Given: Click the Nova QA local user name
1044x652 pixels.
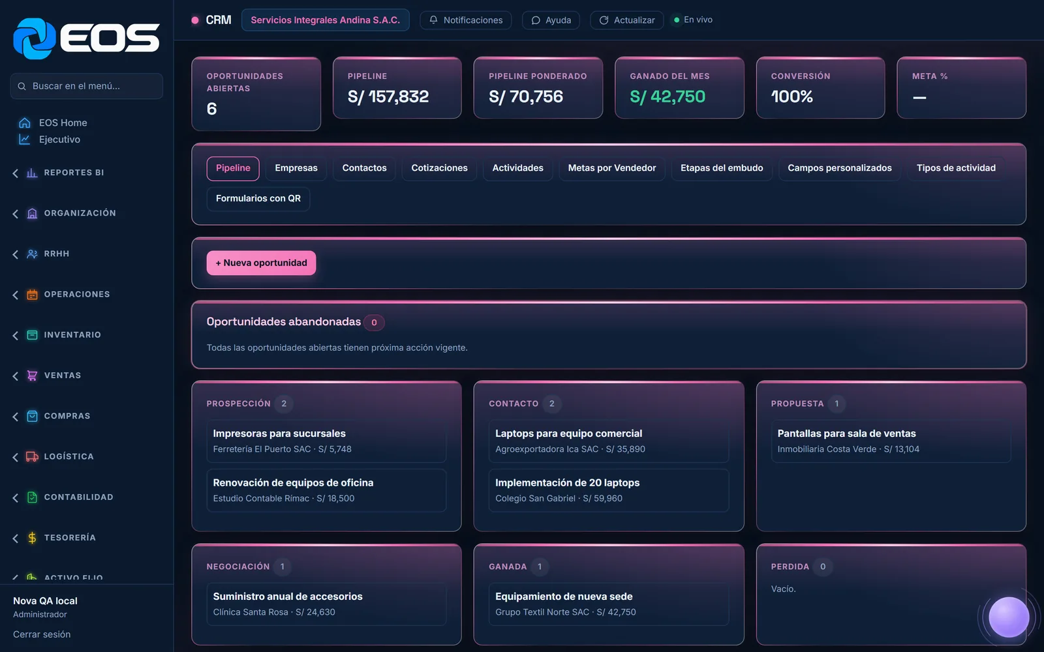Looking at the screenshot, I should click(45, 601).
